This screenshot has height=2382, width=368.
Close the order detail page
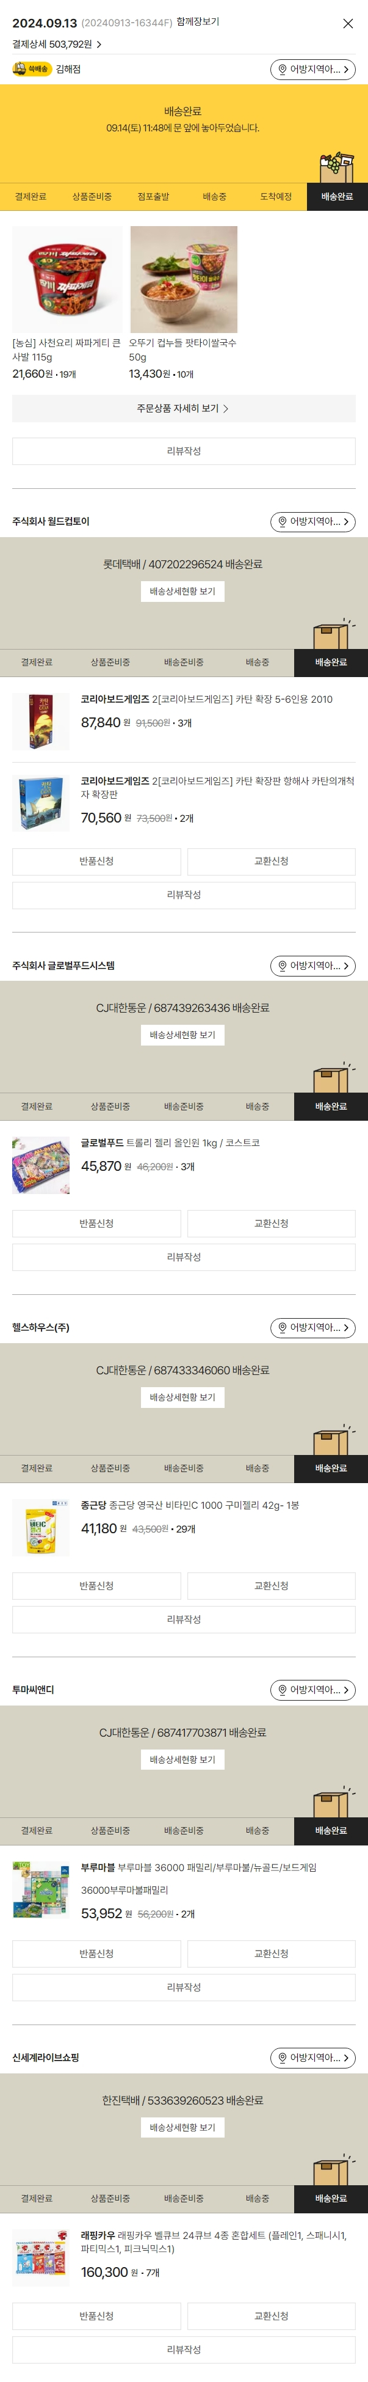click(x=348, y=23)
